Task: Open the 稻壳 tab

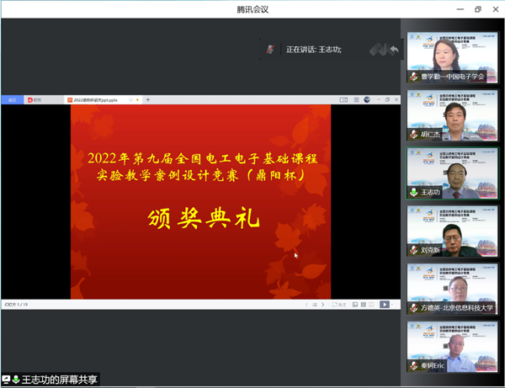Action: pyautogui.click(x=35, y=100)
